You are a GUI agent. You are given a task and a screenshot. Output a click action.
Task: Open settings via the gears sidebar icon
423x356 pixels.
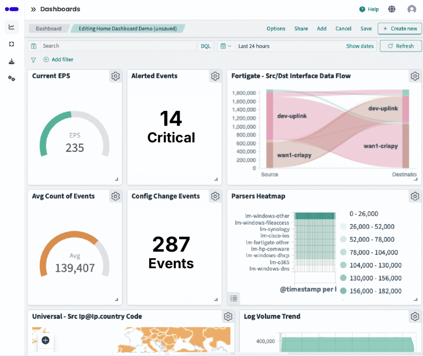coord(12,78)
